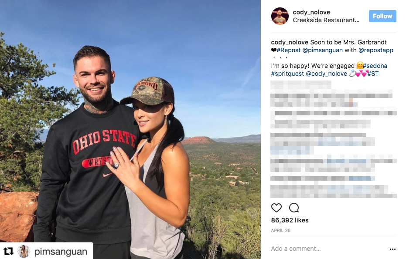This screenshot has height=259, width=406.
Task: Open comments via the speech bubble icon
Action: (x=294, y=208)
